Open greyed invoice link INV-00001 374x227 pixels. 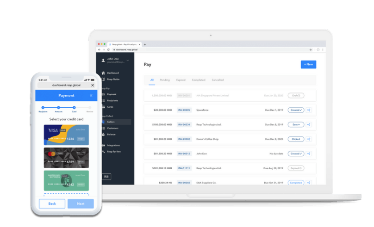(184, 96)
